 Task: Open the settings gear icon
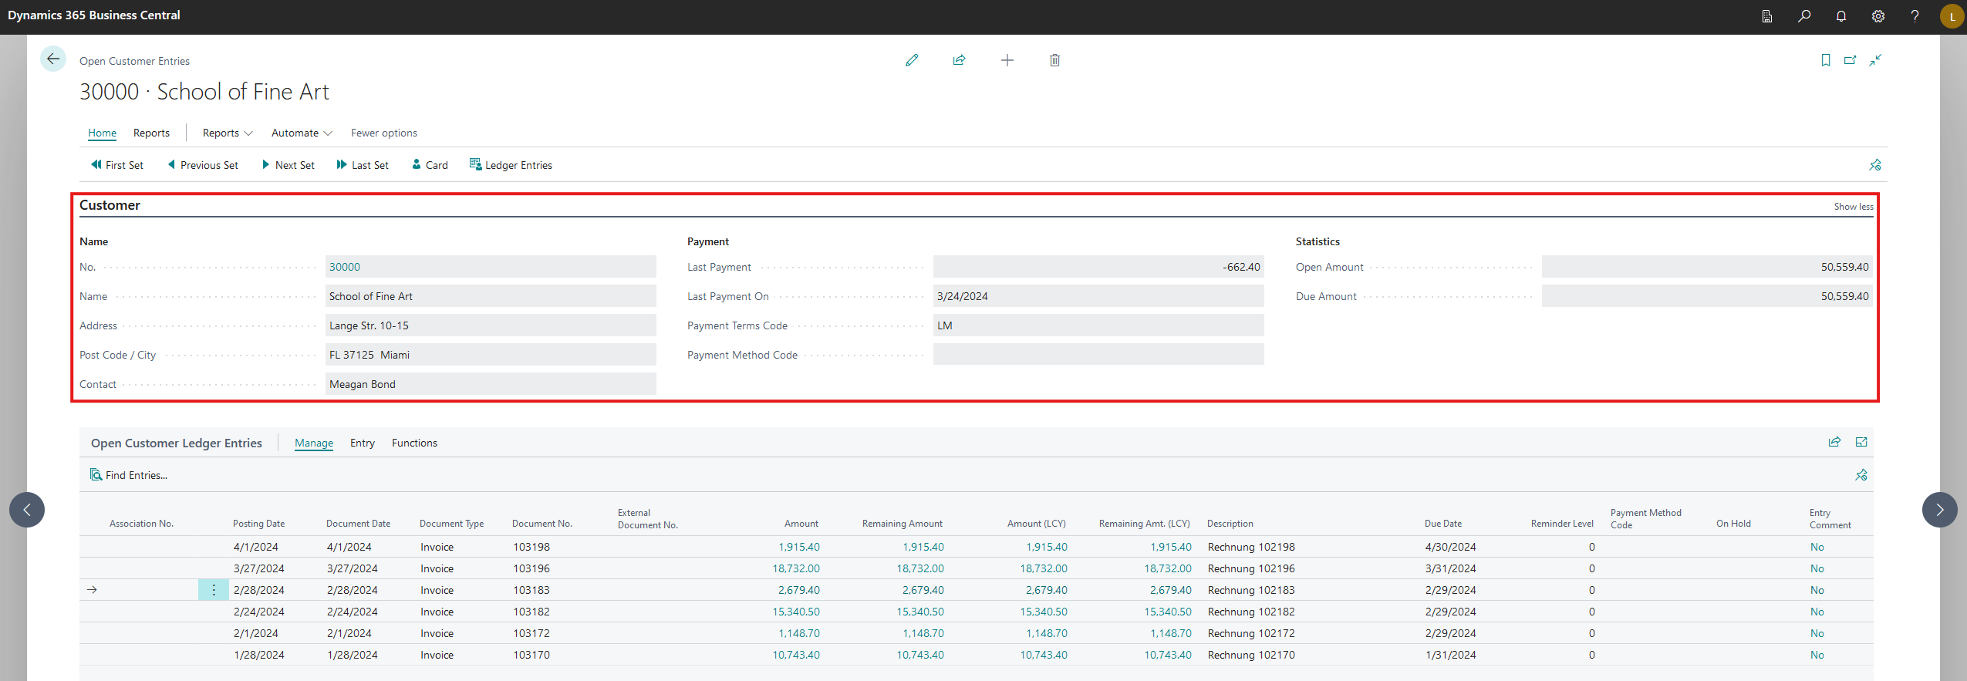tap(1878, 16)
